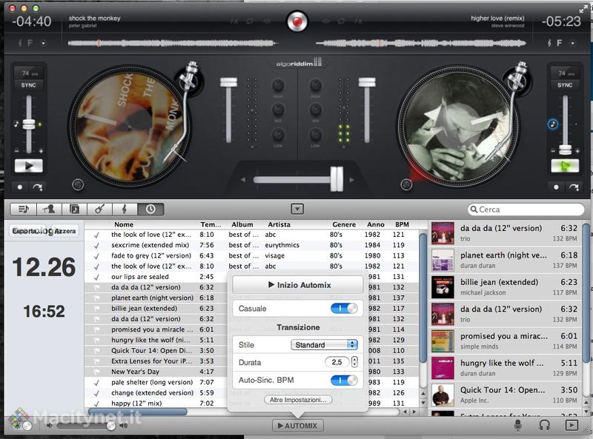This screenshot has height=439, width=593.
Task: Open Altre Impostazioni settings
Action: 298,400
